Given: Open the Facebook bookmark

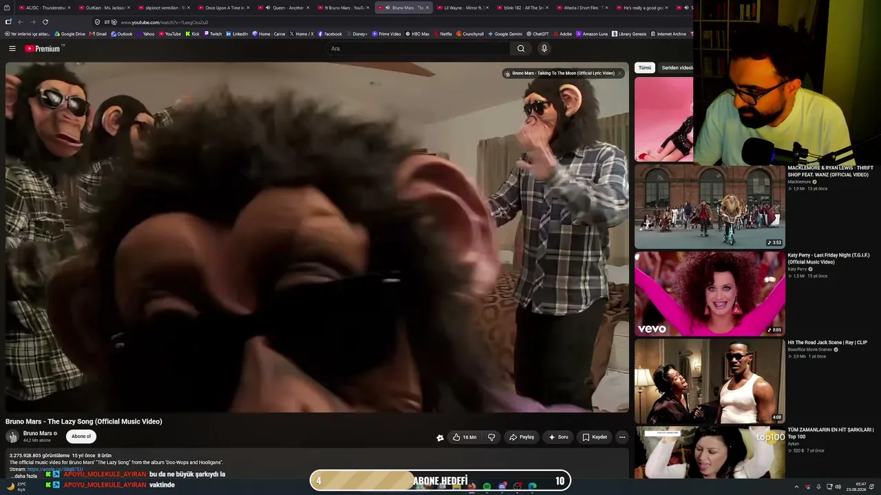Looking at the screenshot, I should click(330, 34).
